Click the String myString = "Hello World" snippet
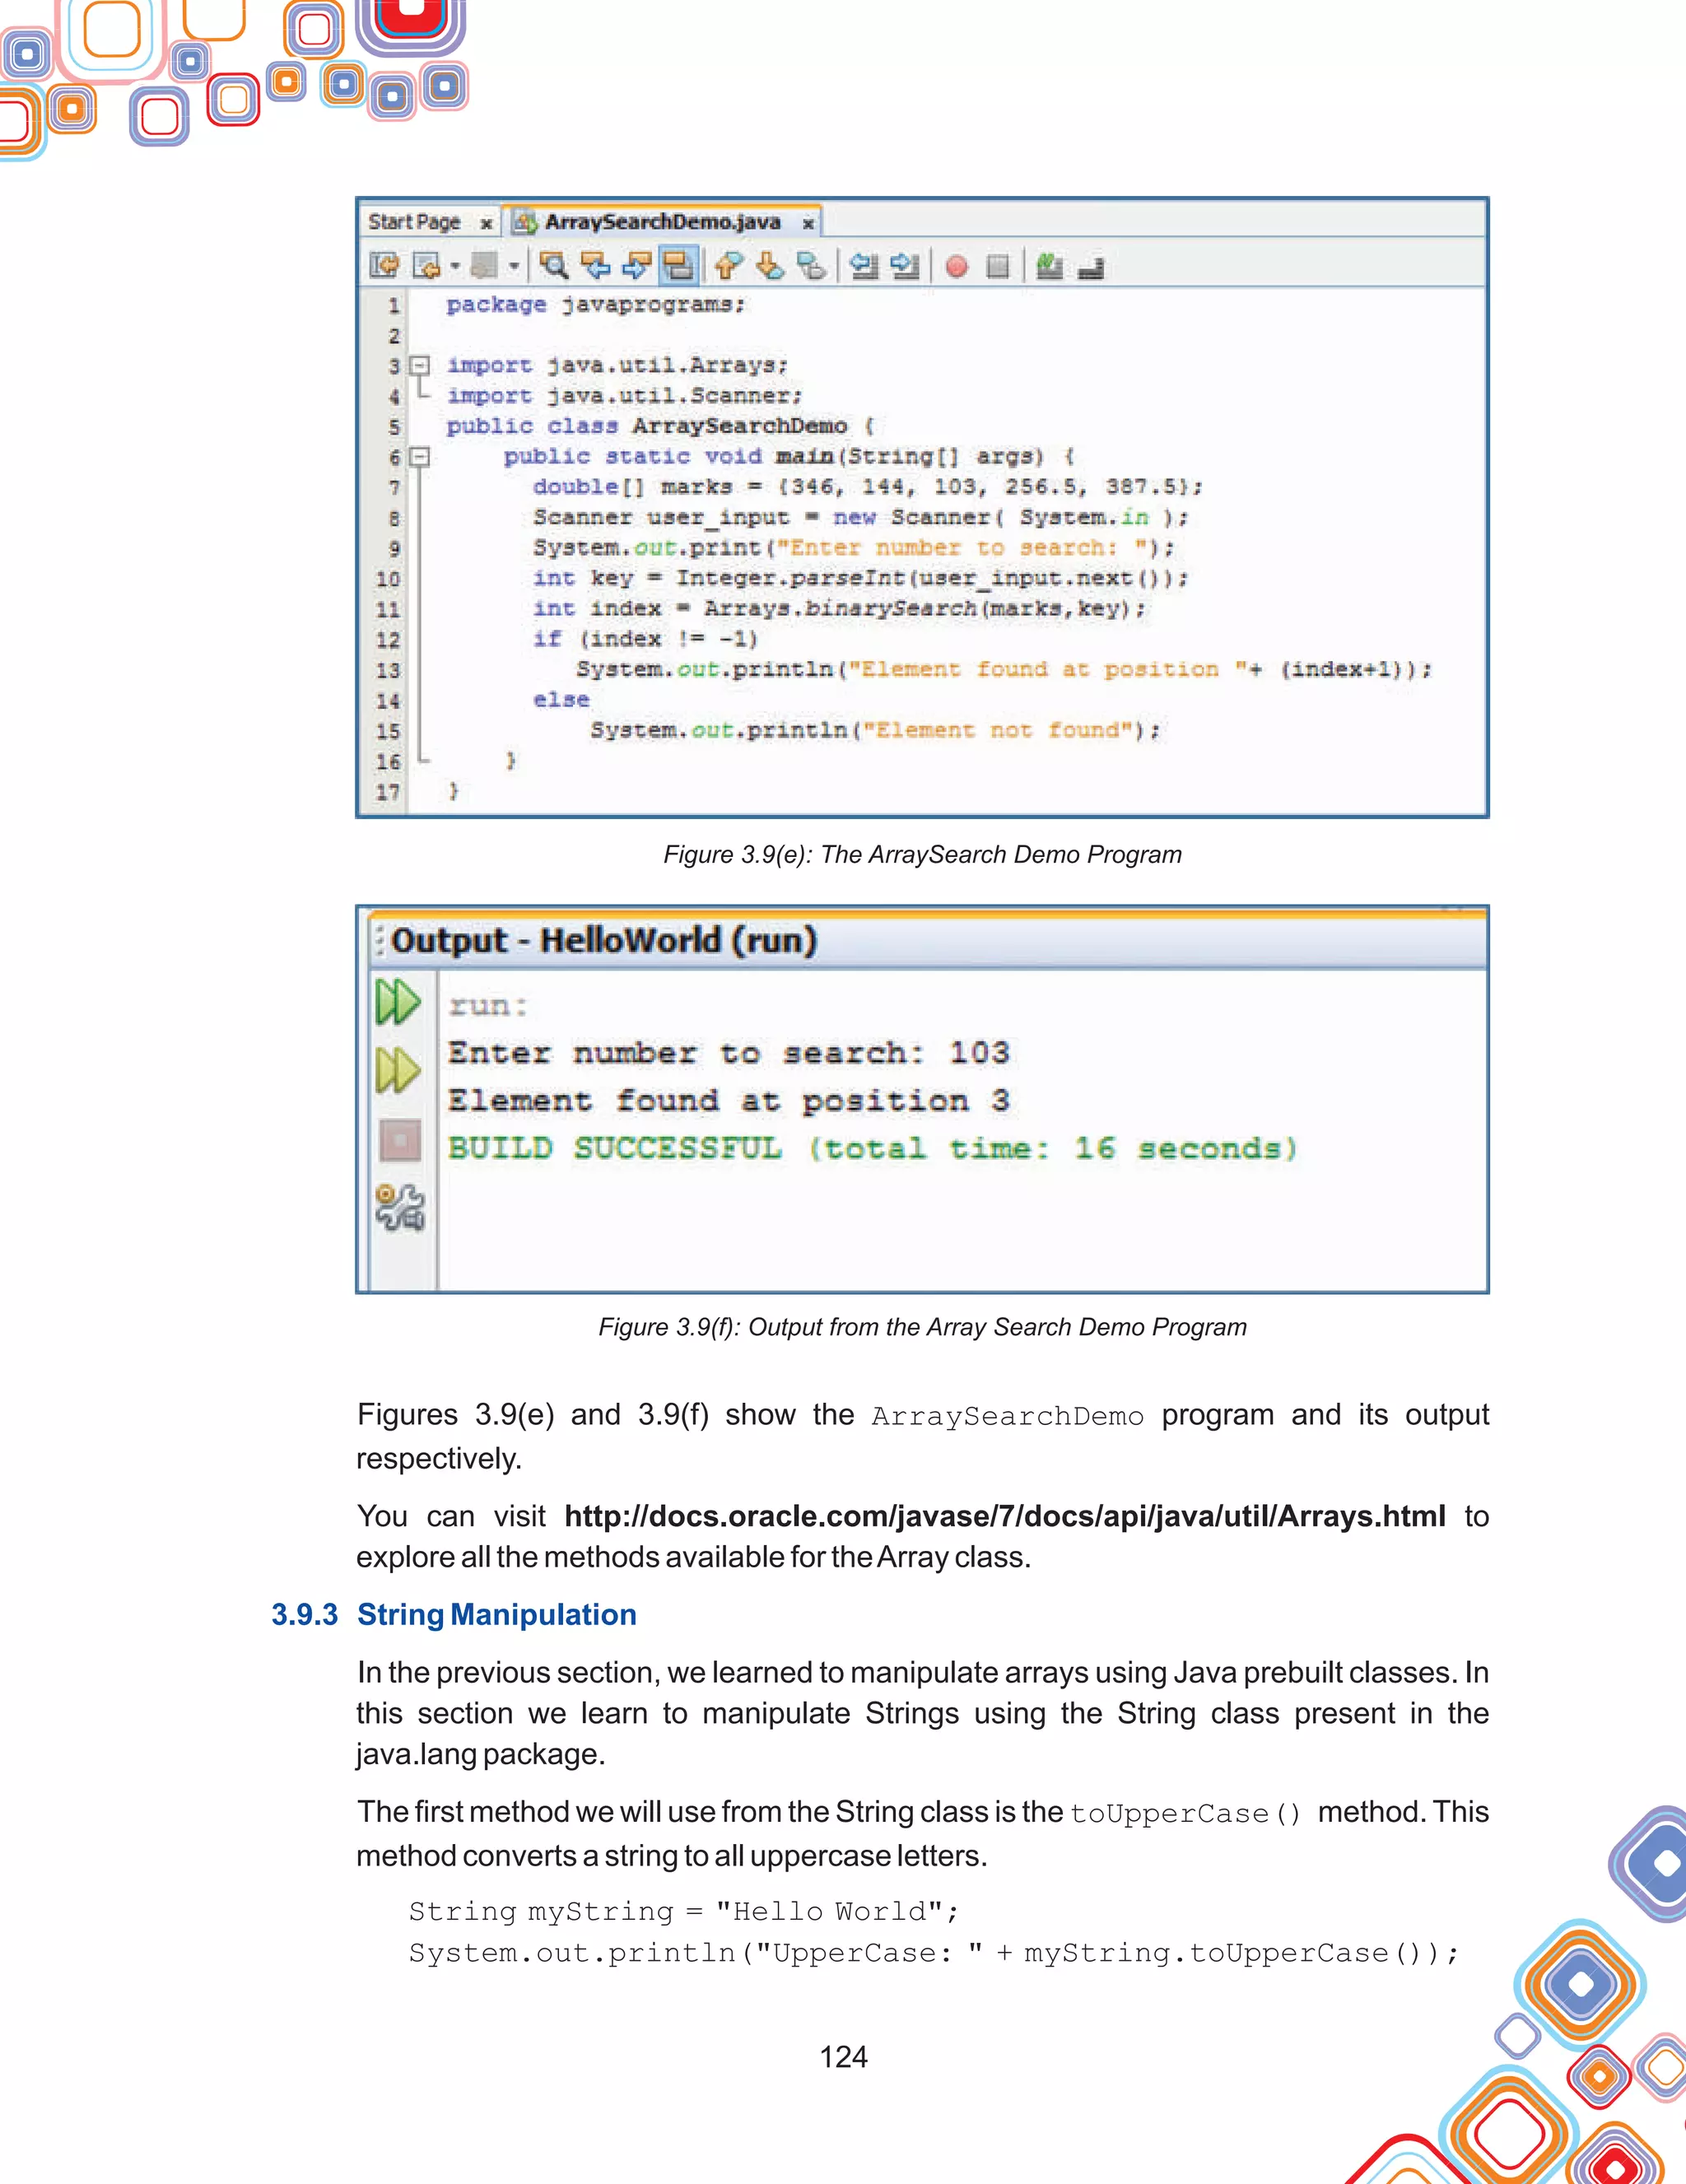The width and height of the screenshot is (1686, 2184). [684, 1912]
